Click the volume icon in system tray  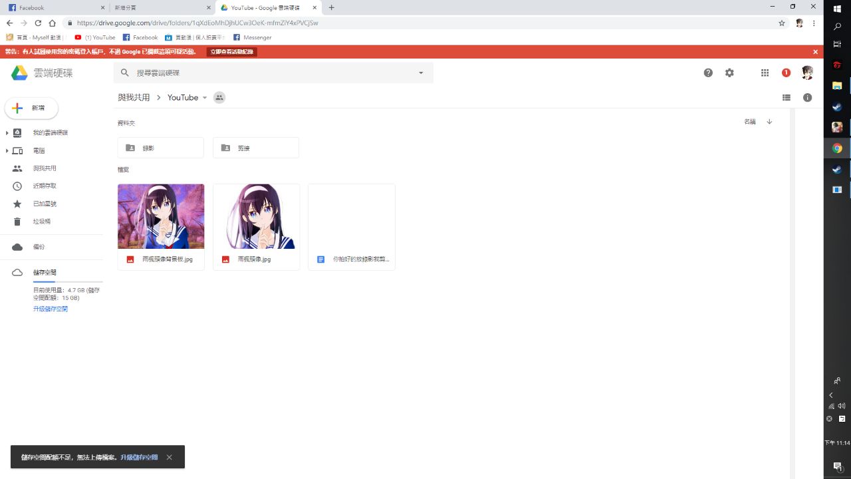[x=842, y=406]
